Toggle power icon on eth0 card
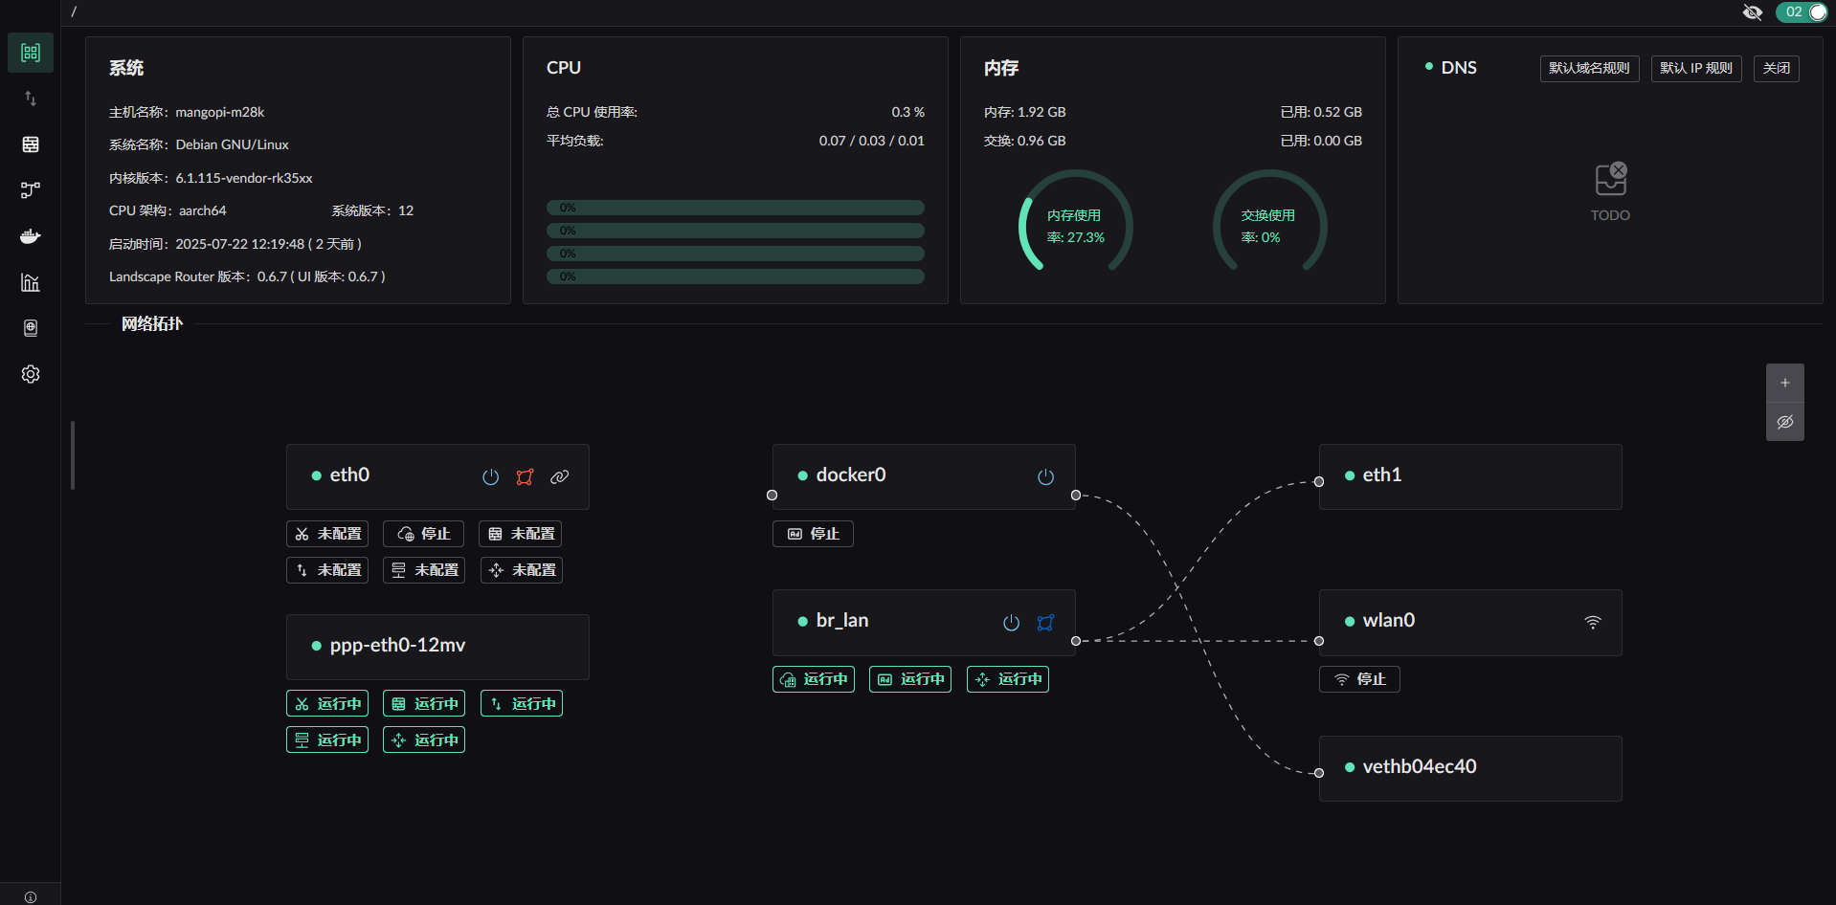This screenshot has width=1836, height=905. [491, 476]
